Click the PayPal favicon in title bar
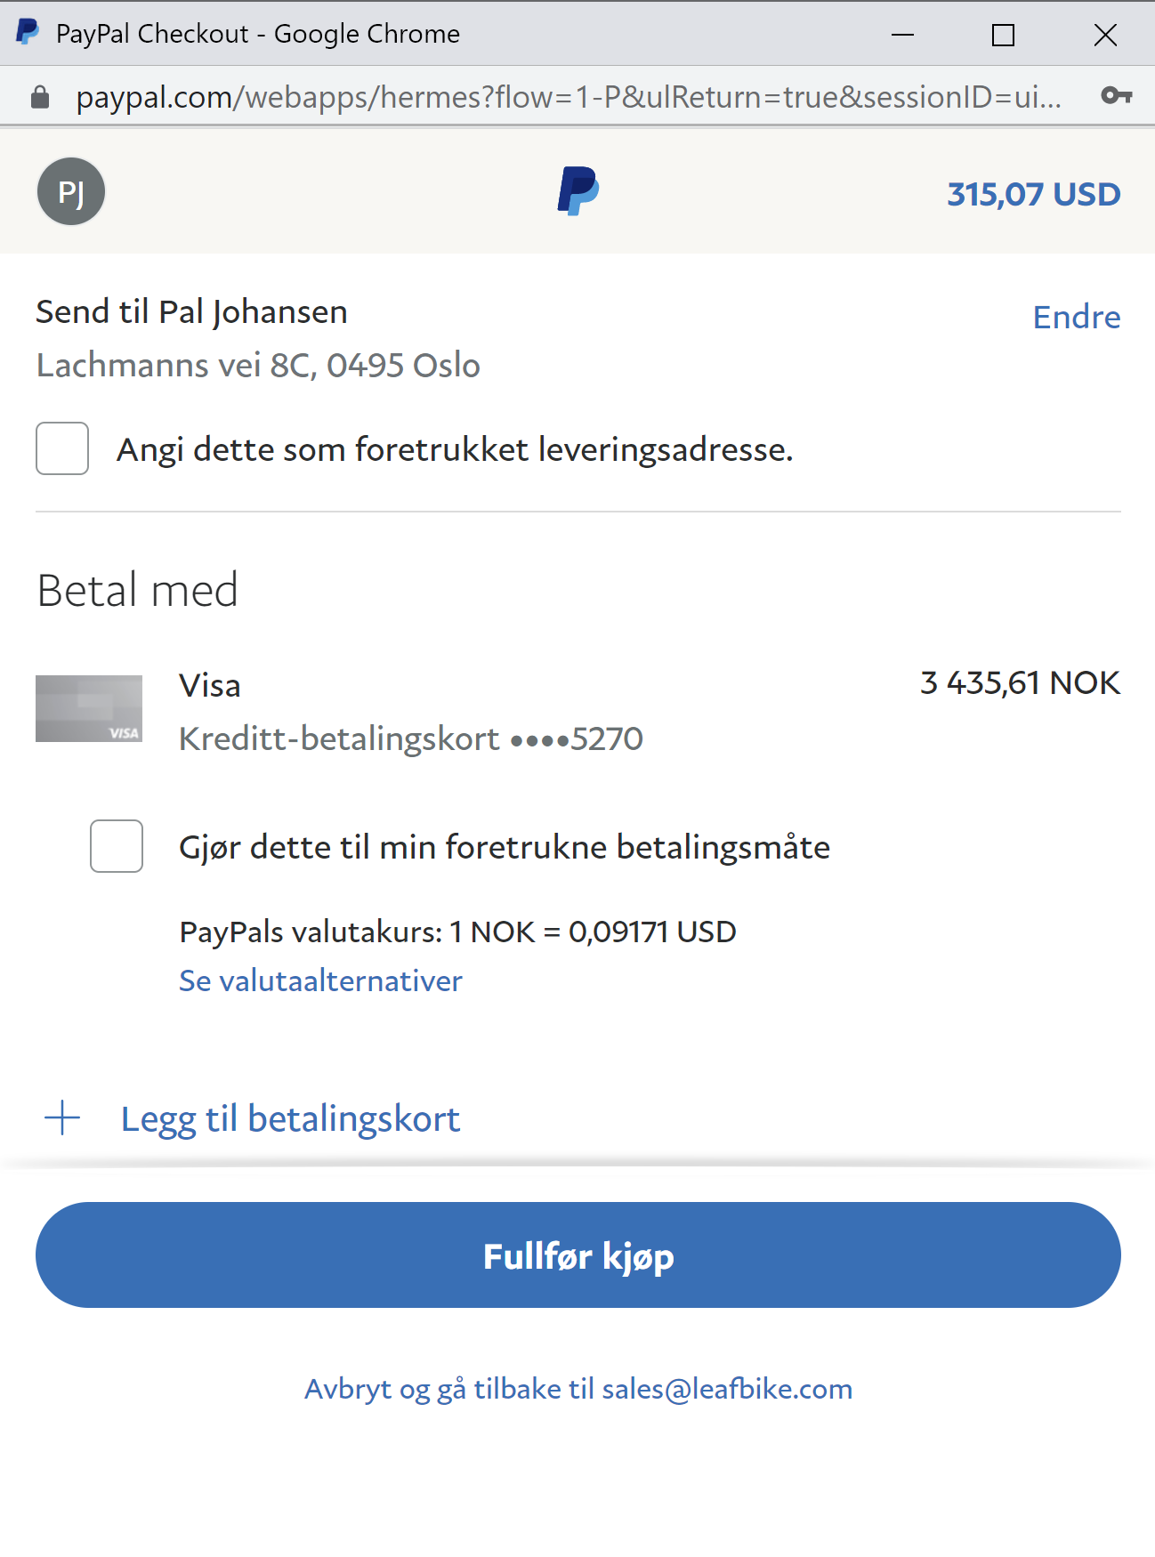This screenshot has width=1155, height=1557. pos(28,33)
